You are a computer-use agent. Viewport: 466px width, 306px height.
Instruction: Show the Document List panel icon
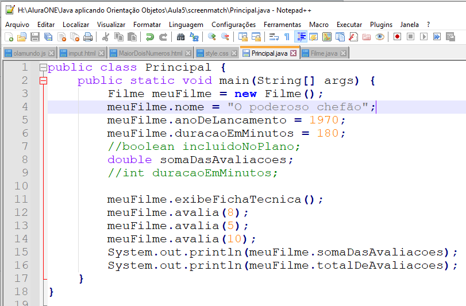click(x=340, y=37)
